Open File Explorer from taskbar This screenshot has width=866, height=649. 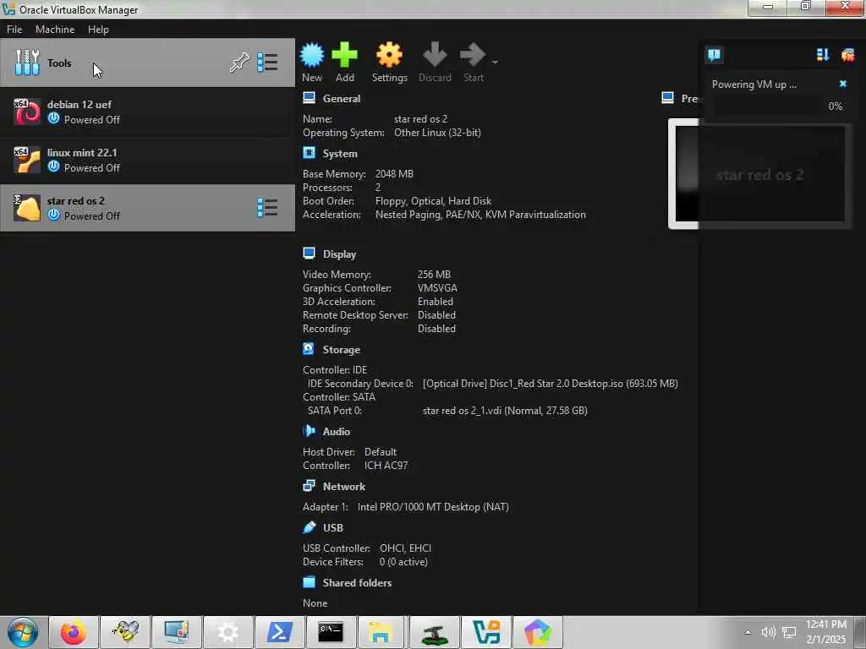tap(381, 632)
